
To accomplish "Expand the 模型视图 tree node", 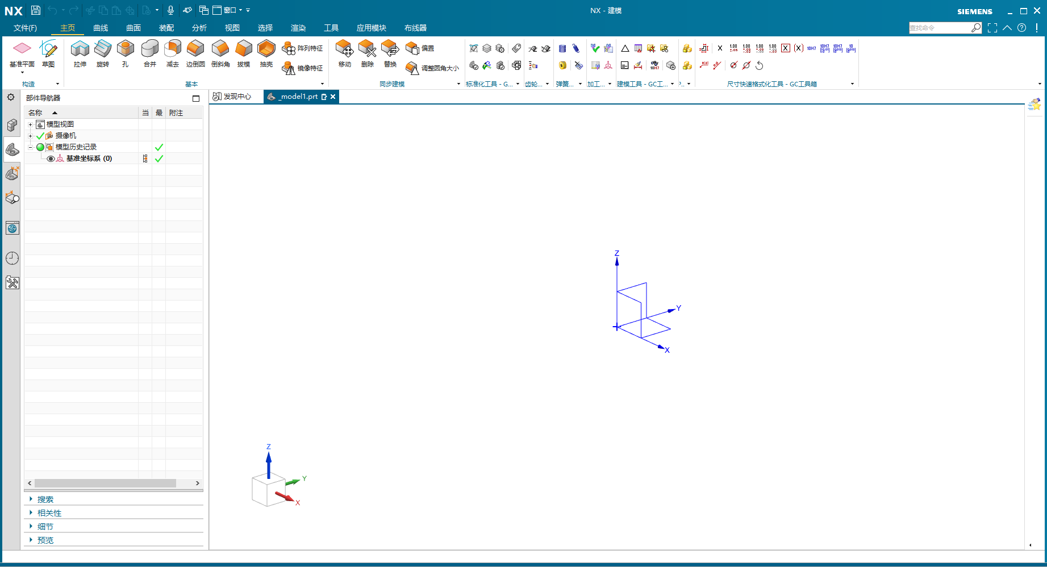I will 30,124.
